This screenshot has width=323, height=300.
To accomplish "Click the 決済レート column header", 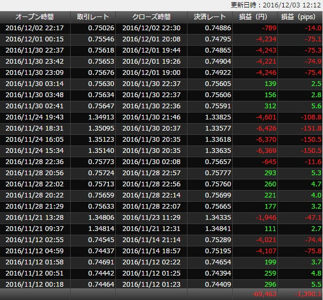I will pyautogui.click(x=210, y=17).
